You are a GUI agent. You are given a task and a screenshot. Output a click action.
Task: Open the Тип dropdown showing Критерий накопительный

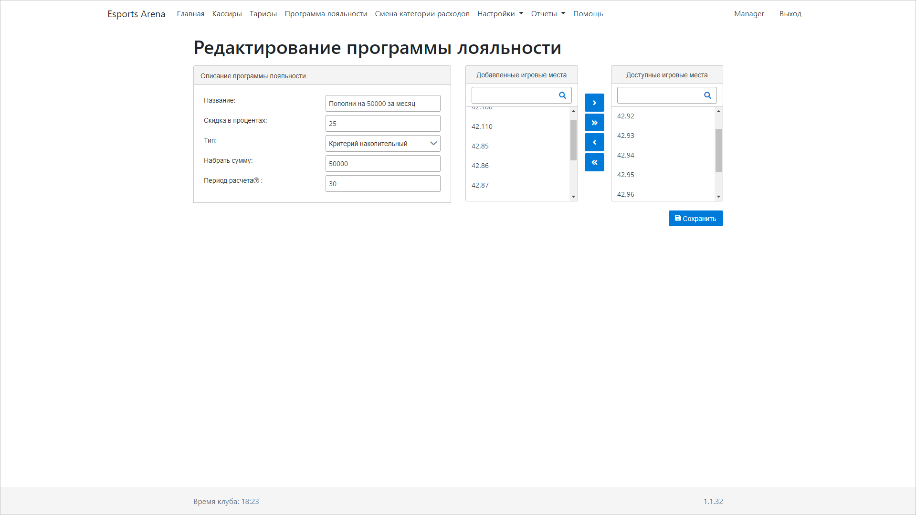coord(383,143)
